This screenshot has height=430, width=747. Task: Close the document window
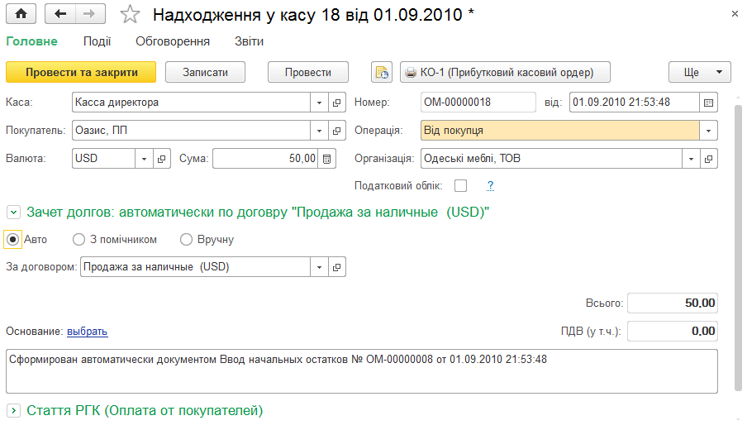(735, 14)
